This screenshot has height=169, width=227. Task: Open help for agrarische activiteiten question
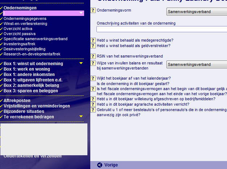coord(93,104)
